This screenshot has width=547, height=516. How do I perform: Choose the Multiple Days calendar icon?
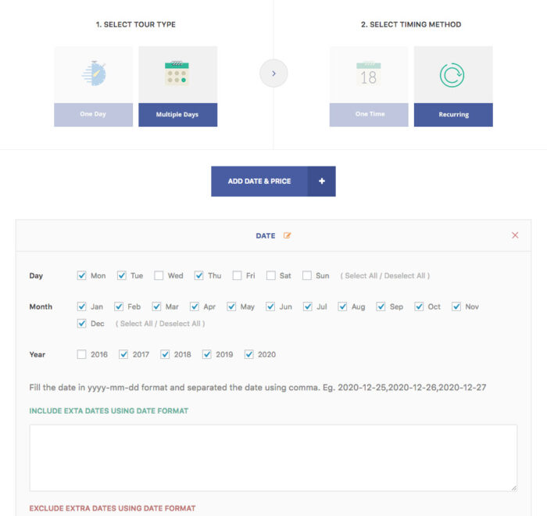click(177, 73)
